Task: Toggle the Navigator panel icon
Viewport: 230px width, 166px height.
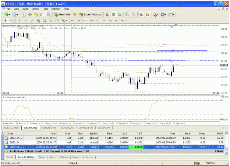Action: (x=36, y=14)
